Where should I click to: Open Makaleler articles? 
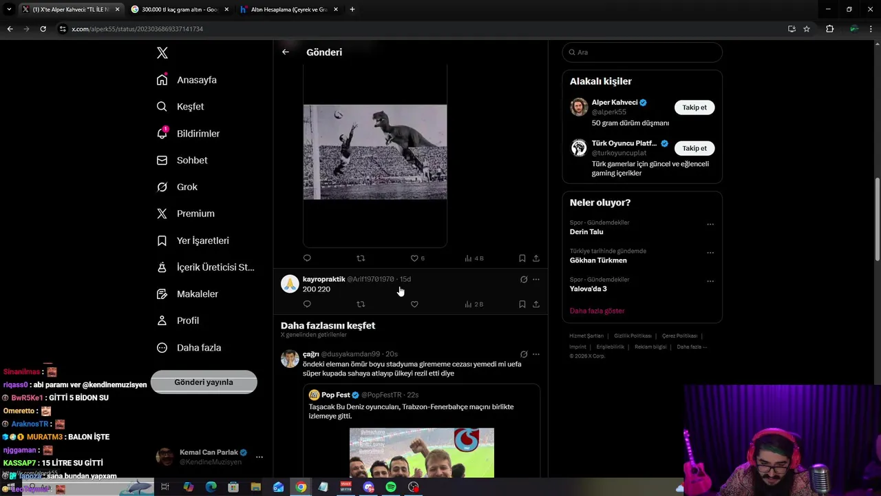(x=187, y=294)
